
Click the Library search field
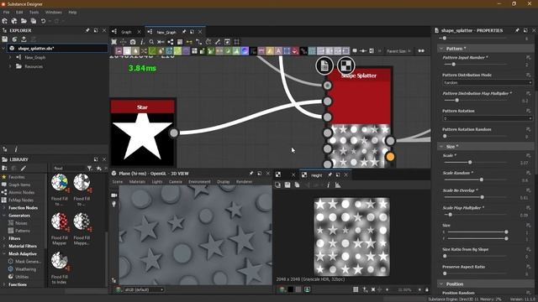click(x=68, y=168)
